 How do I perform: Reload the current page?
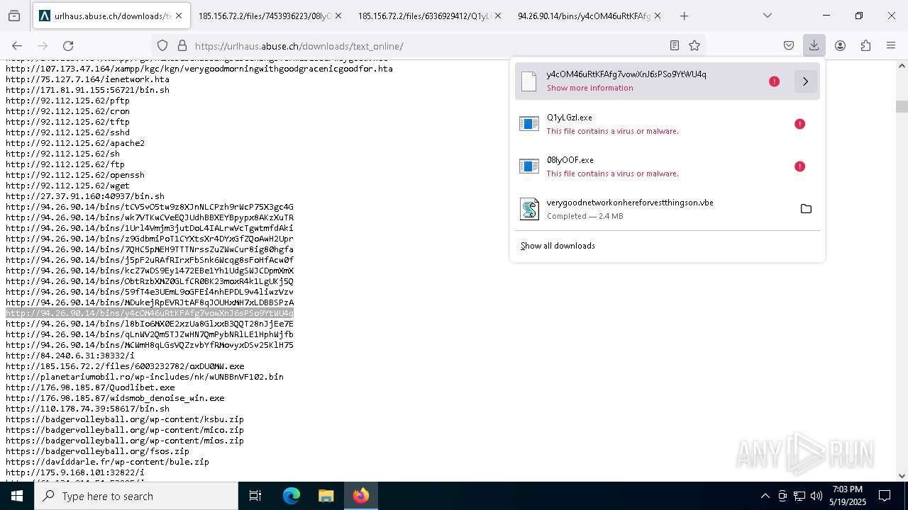68,46
